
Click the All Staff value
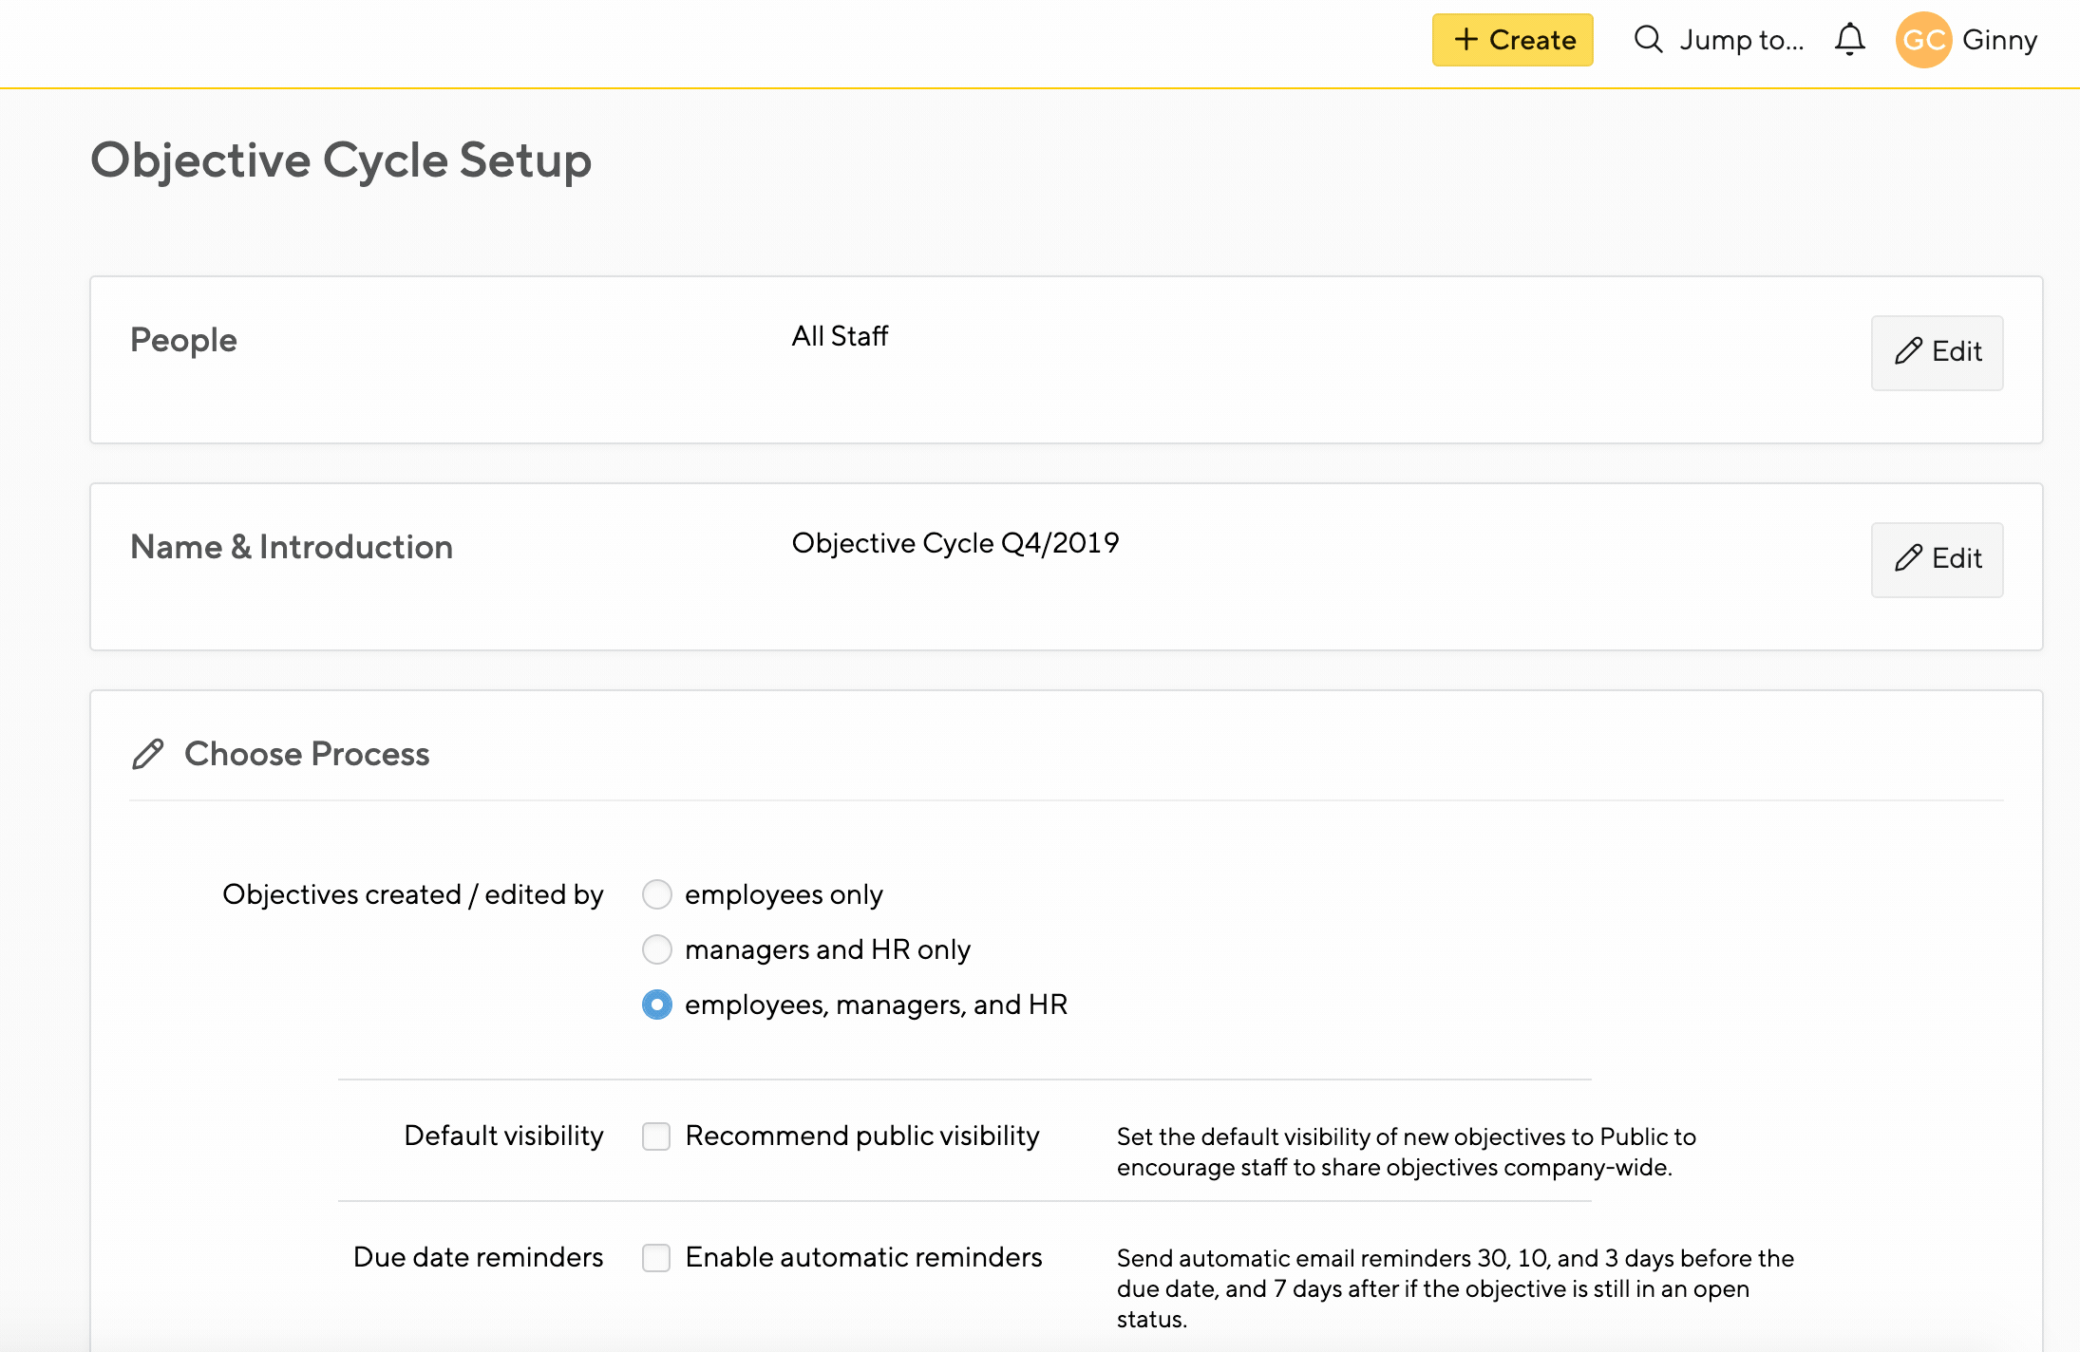click(840, 336)
